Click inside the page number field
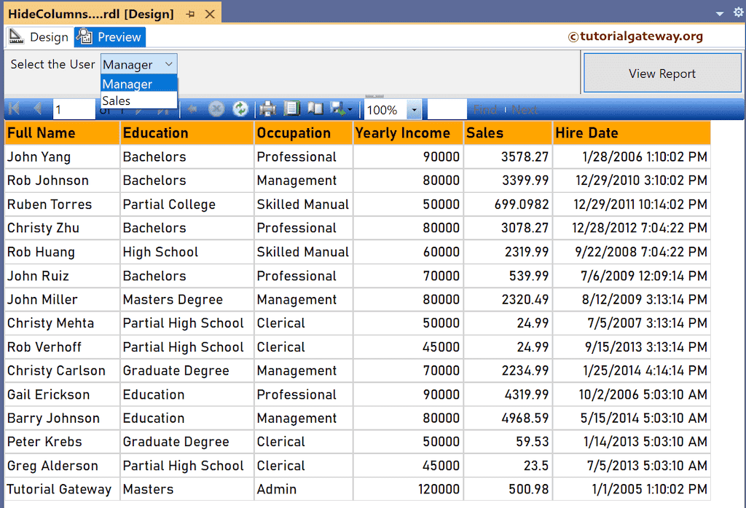This screenshot has width=746, height=508. tap(73, 108)
